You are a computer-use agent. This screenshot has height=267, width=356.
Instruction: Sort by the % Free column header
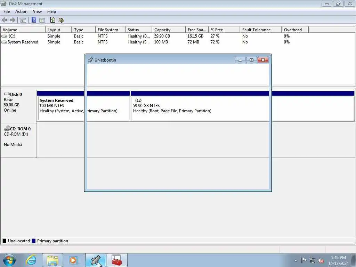pyautogui.click(x=224, y=30)
